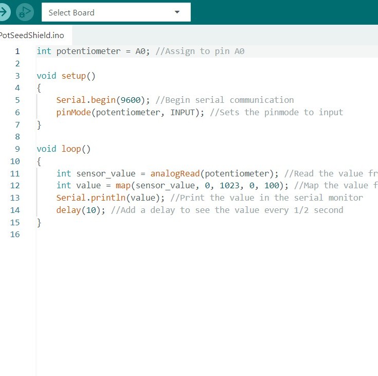Viewport: 378px width, 376px height.
Task: Open the Select Board dropdown
Action: pos(116,12)
